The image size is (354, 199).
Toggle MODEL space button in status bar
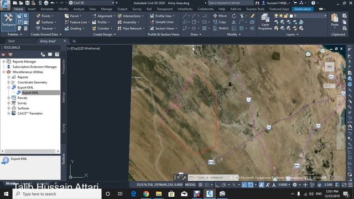pyautogui.click(x=190, y=185)
